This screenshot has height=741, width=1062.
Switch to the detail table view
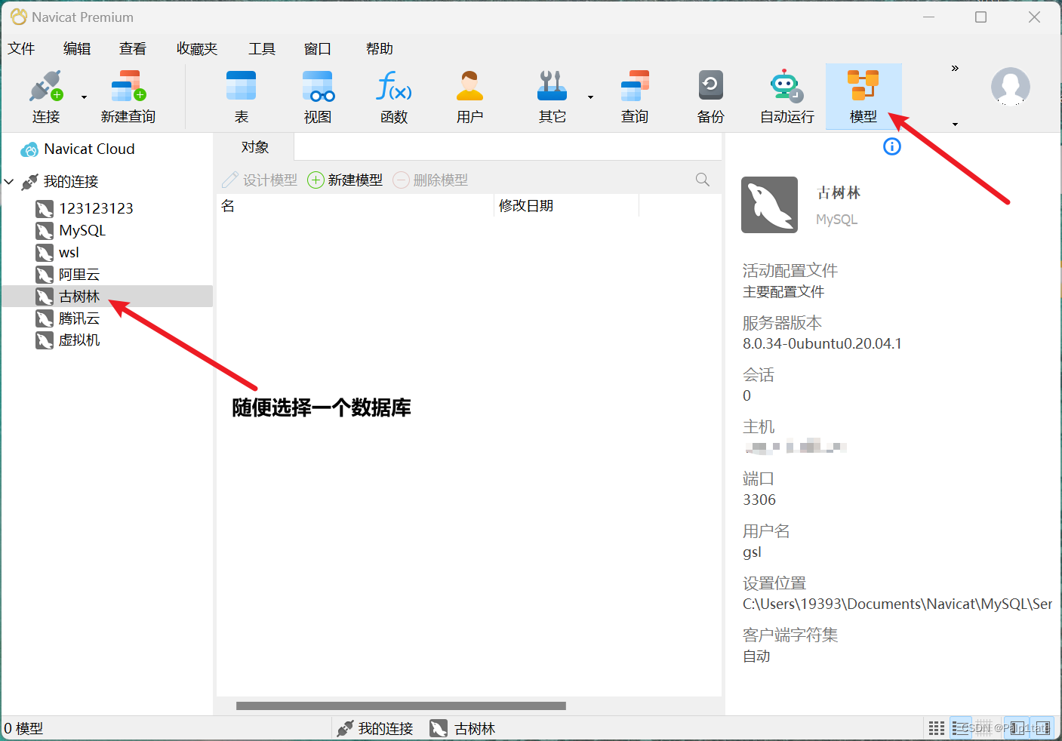pyautogui.click(x=982, y=728)
